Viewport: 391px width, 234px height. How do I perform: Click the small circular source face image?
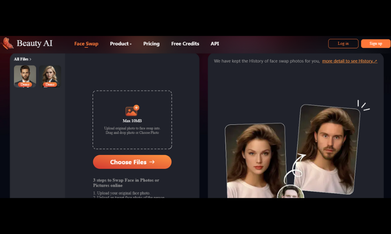point(290,192)
